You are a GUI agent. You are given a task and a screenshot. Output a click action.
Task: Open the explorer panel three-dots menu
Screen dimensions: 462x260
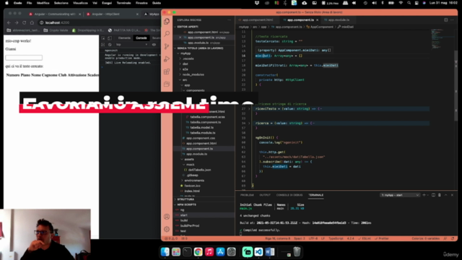[230, 20]
